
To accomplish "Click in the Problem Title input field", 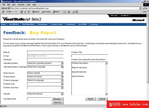I will (89, 56).
